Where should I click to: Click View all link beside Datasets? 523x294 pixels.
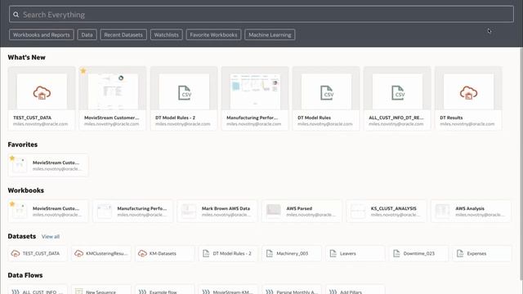click(51, 236)
